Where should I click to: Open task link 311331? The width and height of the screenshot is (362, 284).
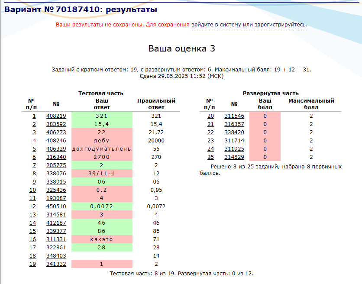(56, 239)
